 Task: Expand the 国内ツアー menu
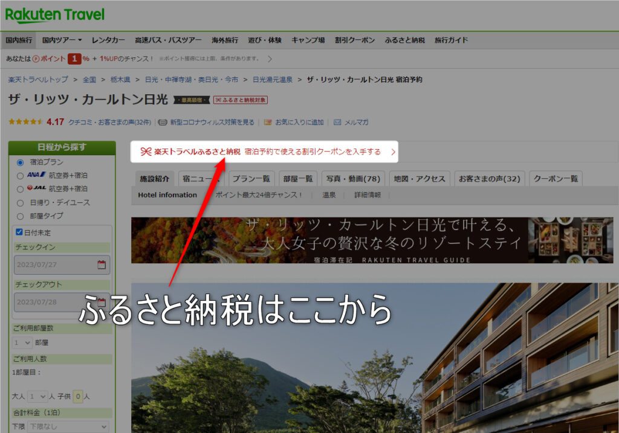(62, 40)
